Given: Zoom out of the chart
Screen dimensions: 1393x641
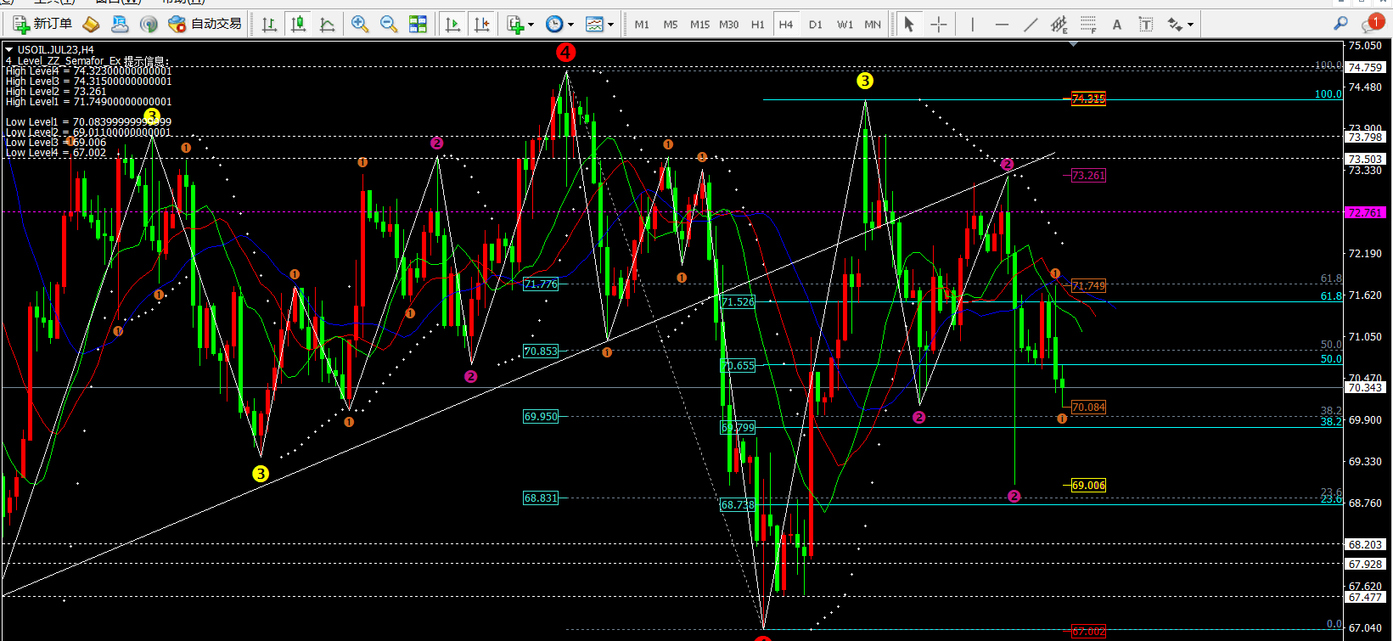Looking at the screenshot, I should [389, 24].
